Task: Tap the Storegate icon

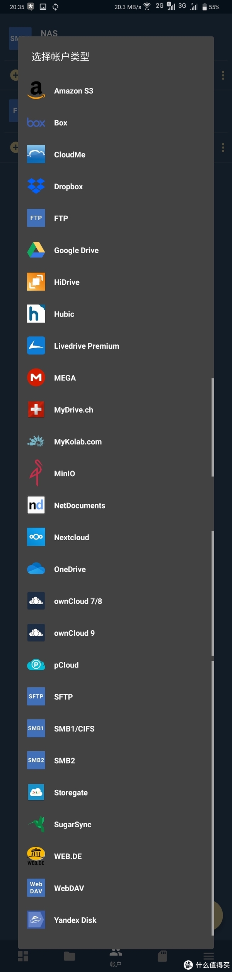Action: click(36, 792)
